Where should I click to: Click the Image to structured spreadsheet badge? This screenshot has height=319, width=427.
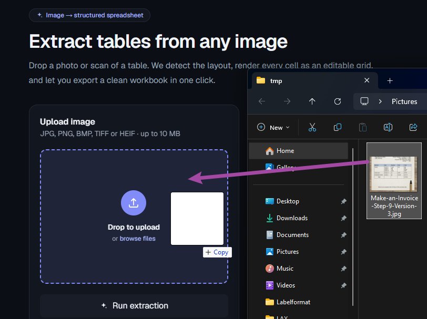(x=89, y=15)
